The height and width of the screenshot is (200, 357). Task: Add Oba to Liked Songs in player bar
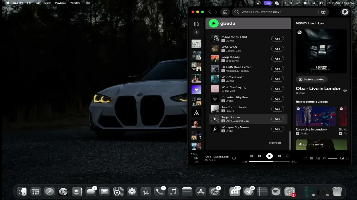tap(234, 158)
